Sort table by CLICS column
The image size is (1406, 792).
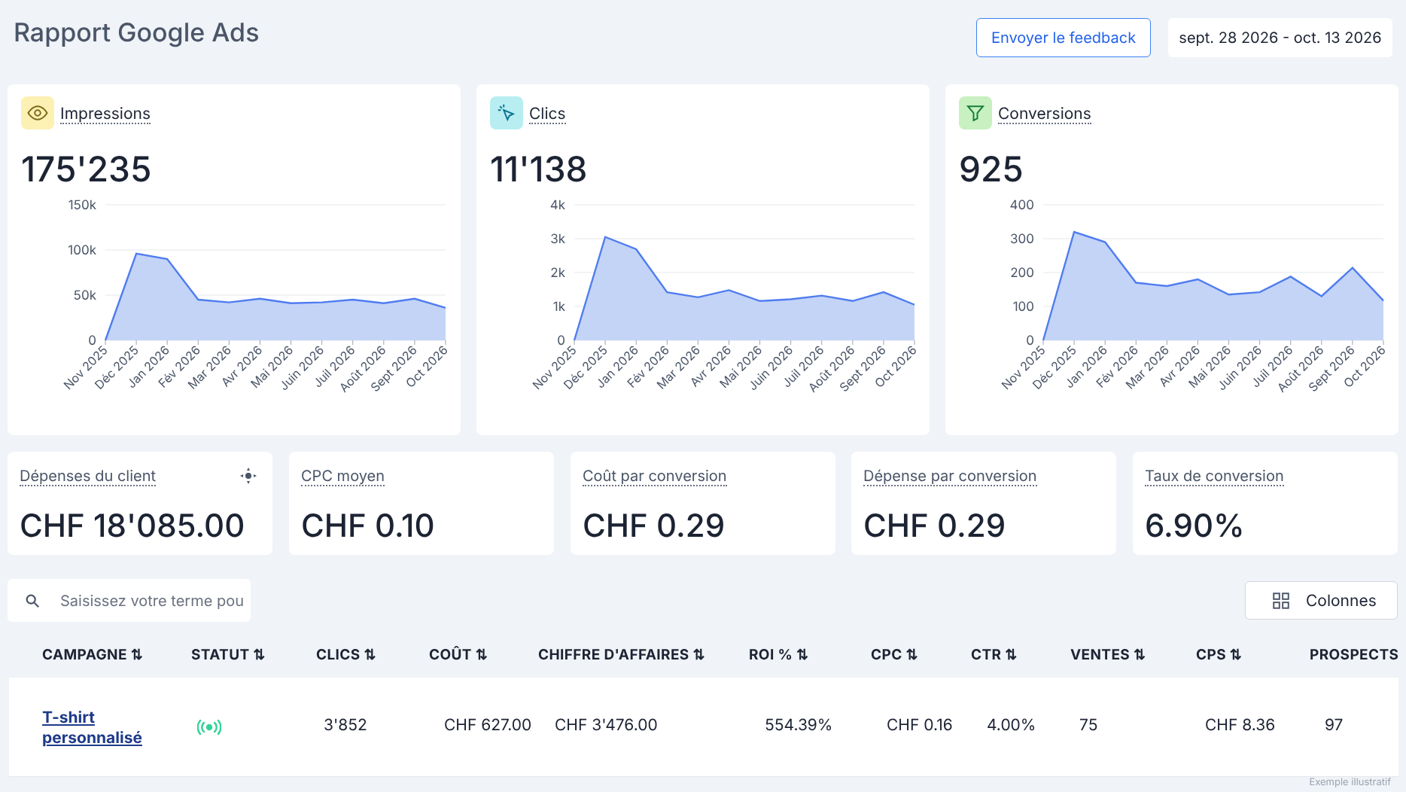click(x=345, y=654)
